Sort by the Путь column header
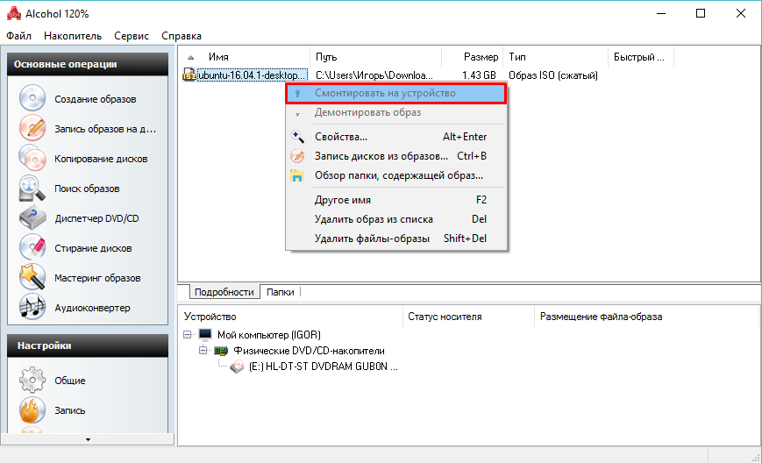The height and width of the screenshot is (463, 762). 375,57
